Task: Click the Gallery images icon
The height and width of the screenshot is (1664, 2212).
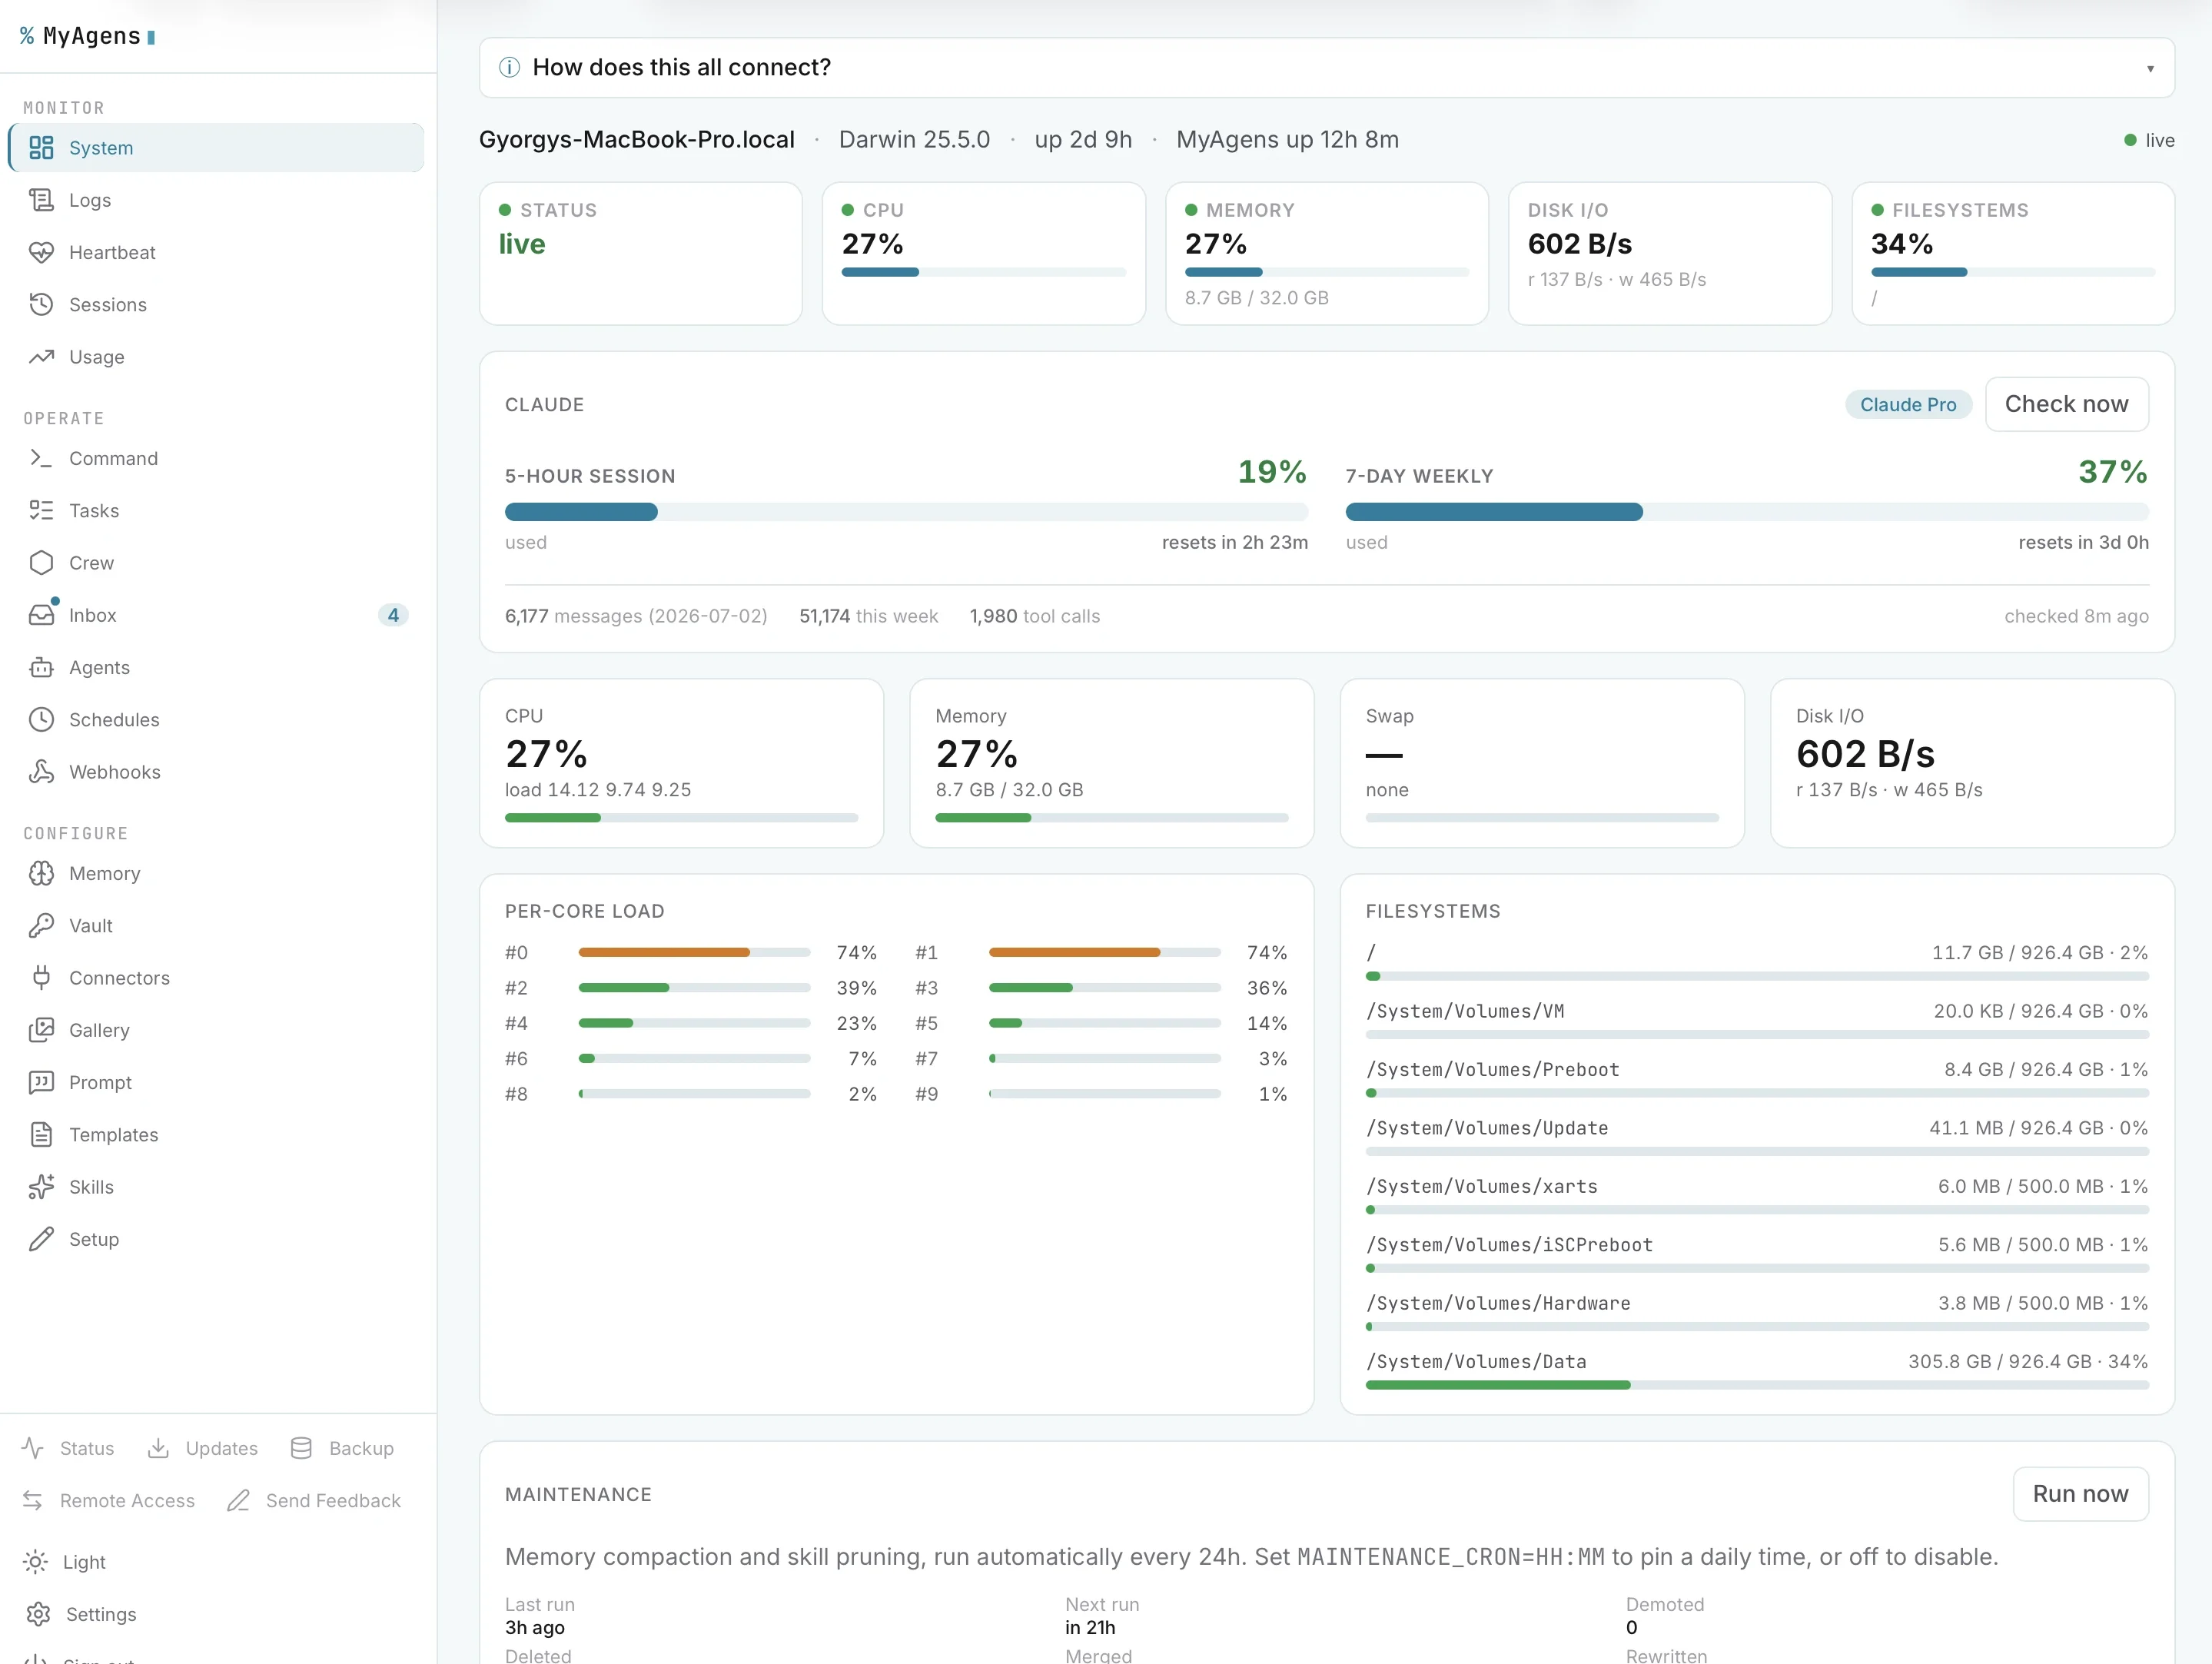Action: pos(41,1030)
